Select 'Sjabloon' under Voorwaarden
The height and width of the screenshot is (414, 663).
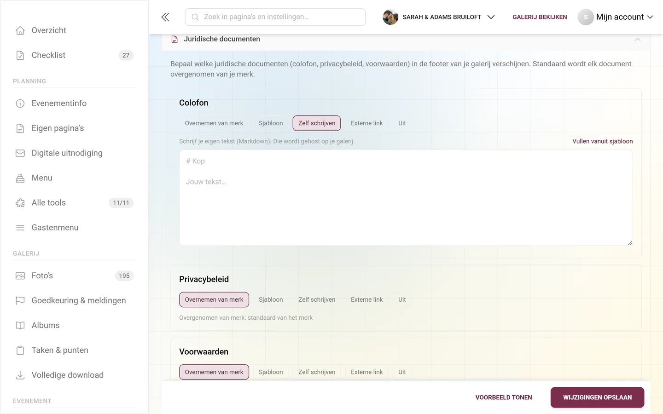(271, 372)
